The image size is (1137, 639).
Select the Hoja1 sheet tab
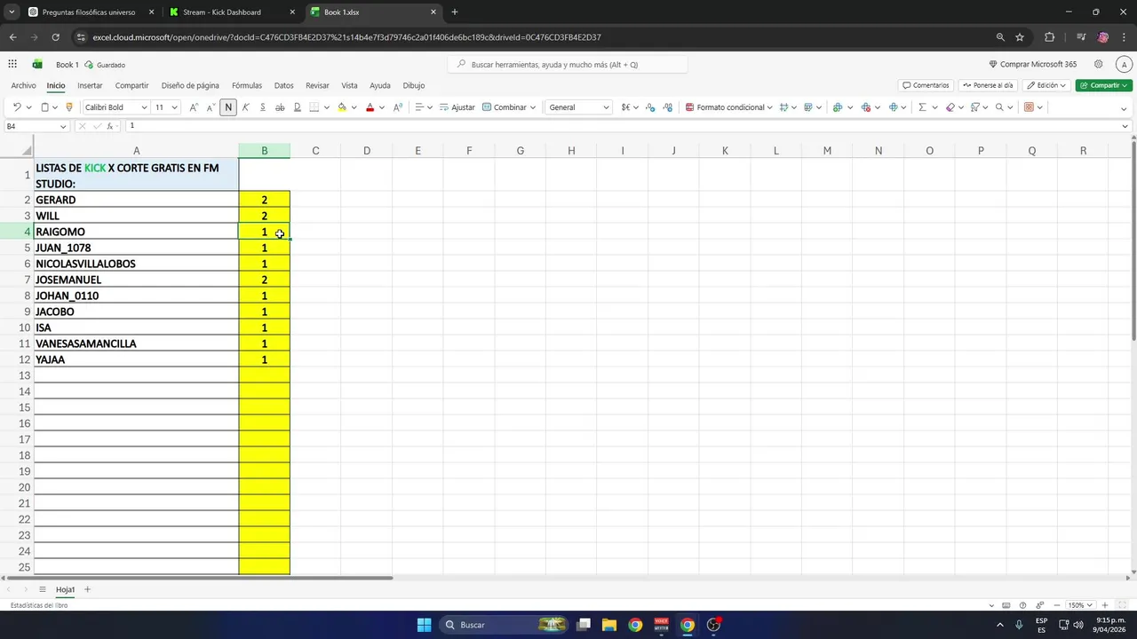tap(65, 589)
